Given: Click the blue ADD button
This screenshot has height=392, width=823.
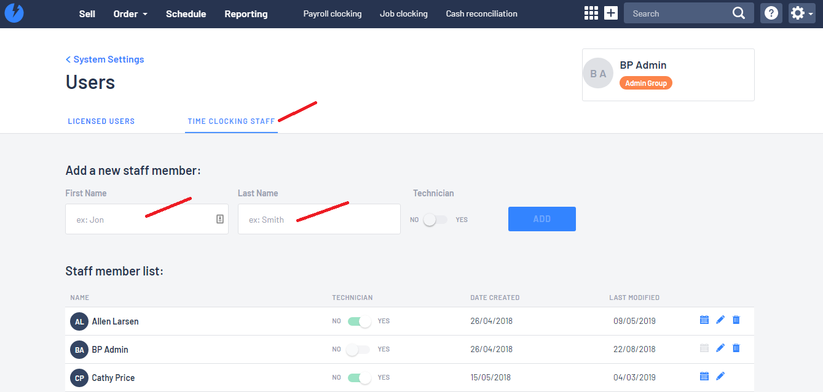Looking at the screenshot, I should point(542,219).
